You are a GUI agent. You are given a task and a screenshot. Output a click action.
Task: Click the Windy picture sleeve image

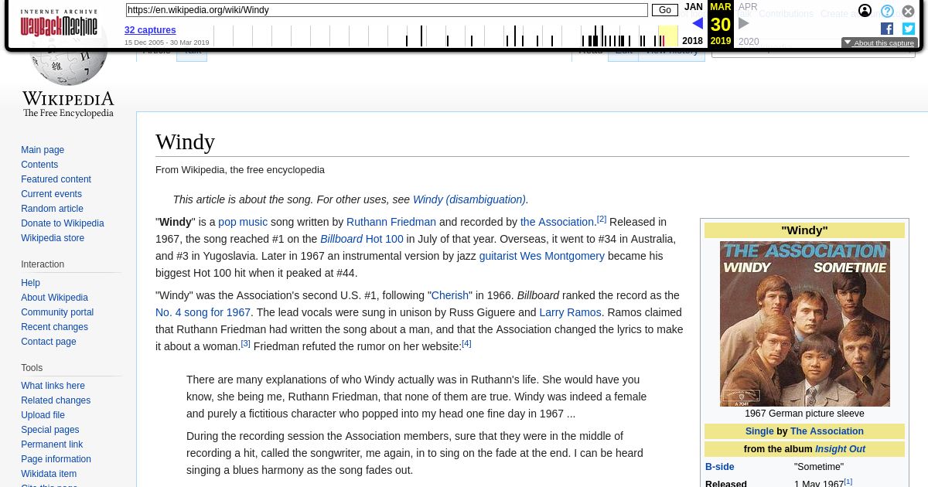pyautogui.click(x=804, y=324)
